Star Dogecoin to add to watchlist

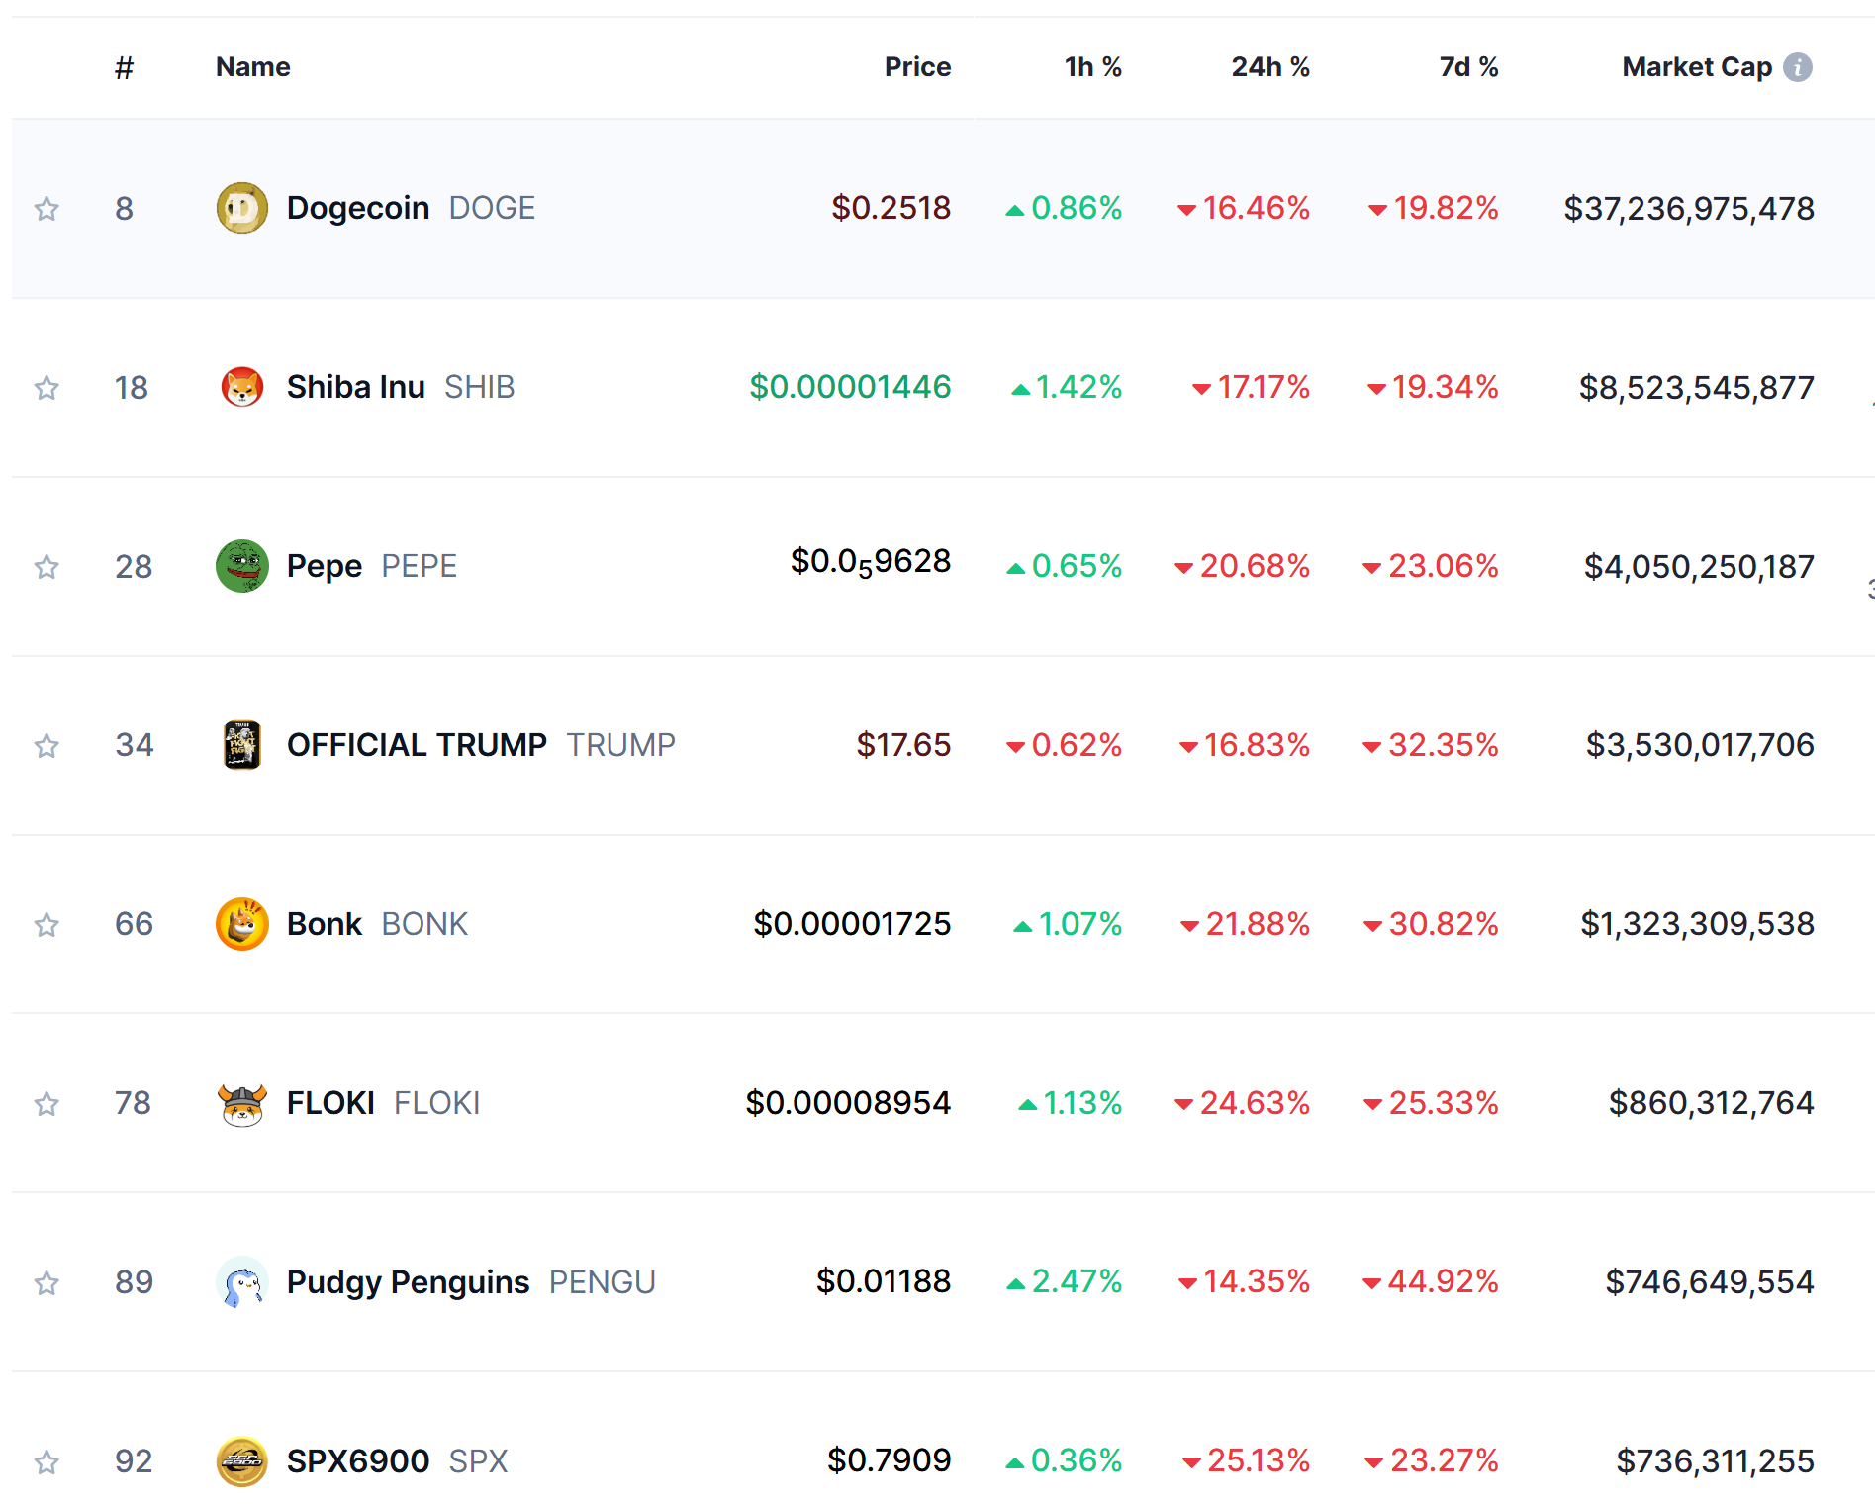coord(47,208)
